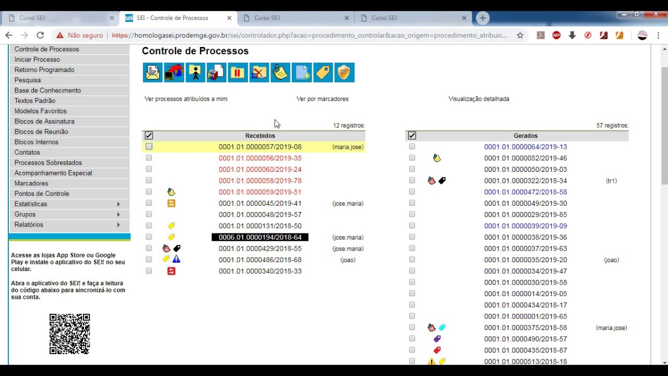Open the Atribuição de Processos person-folder icon

195,73
